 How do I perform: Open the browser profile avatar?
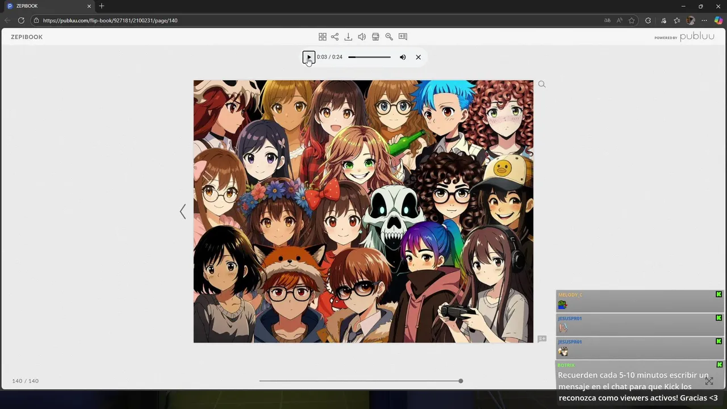click(691, 20)
